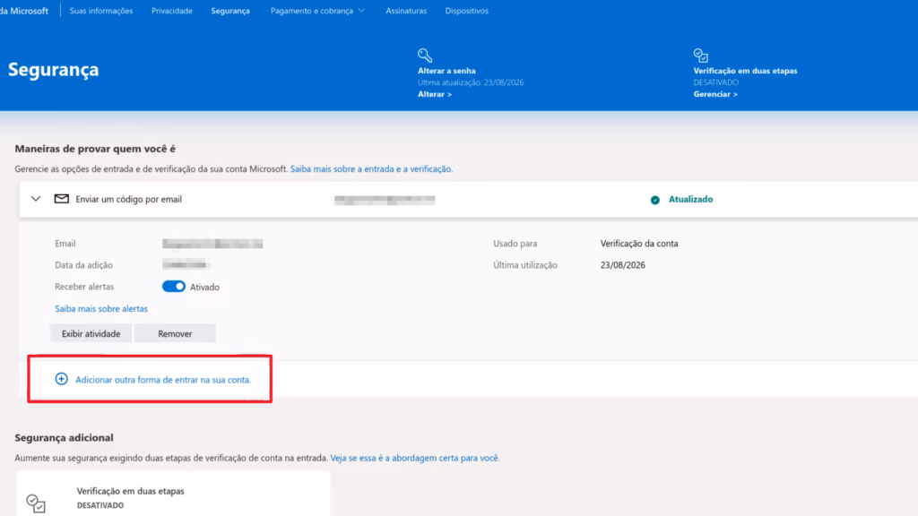Collapse the Enviar um código por email row

(36, 199)
